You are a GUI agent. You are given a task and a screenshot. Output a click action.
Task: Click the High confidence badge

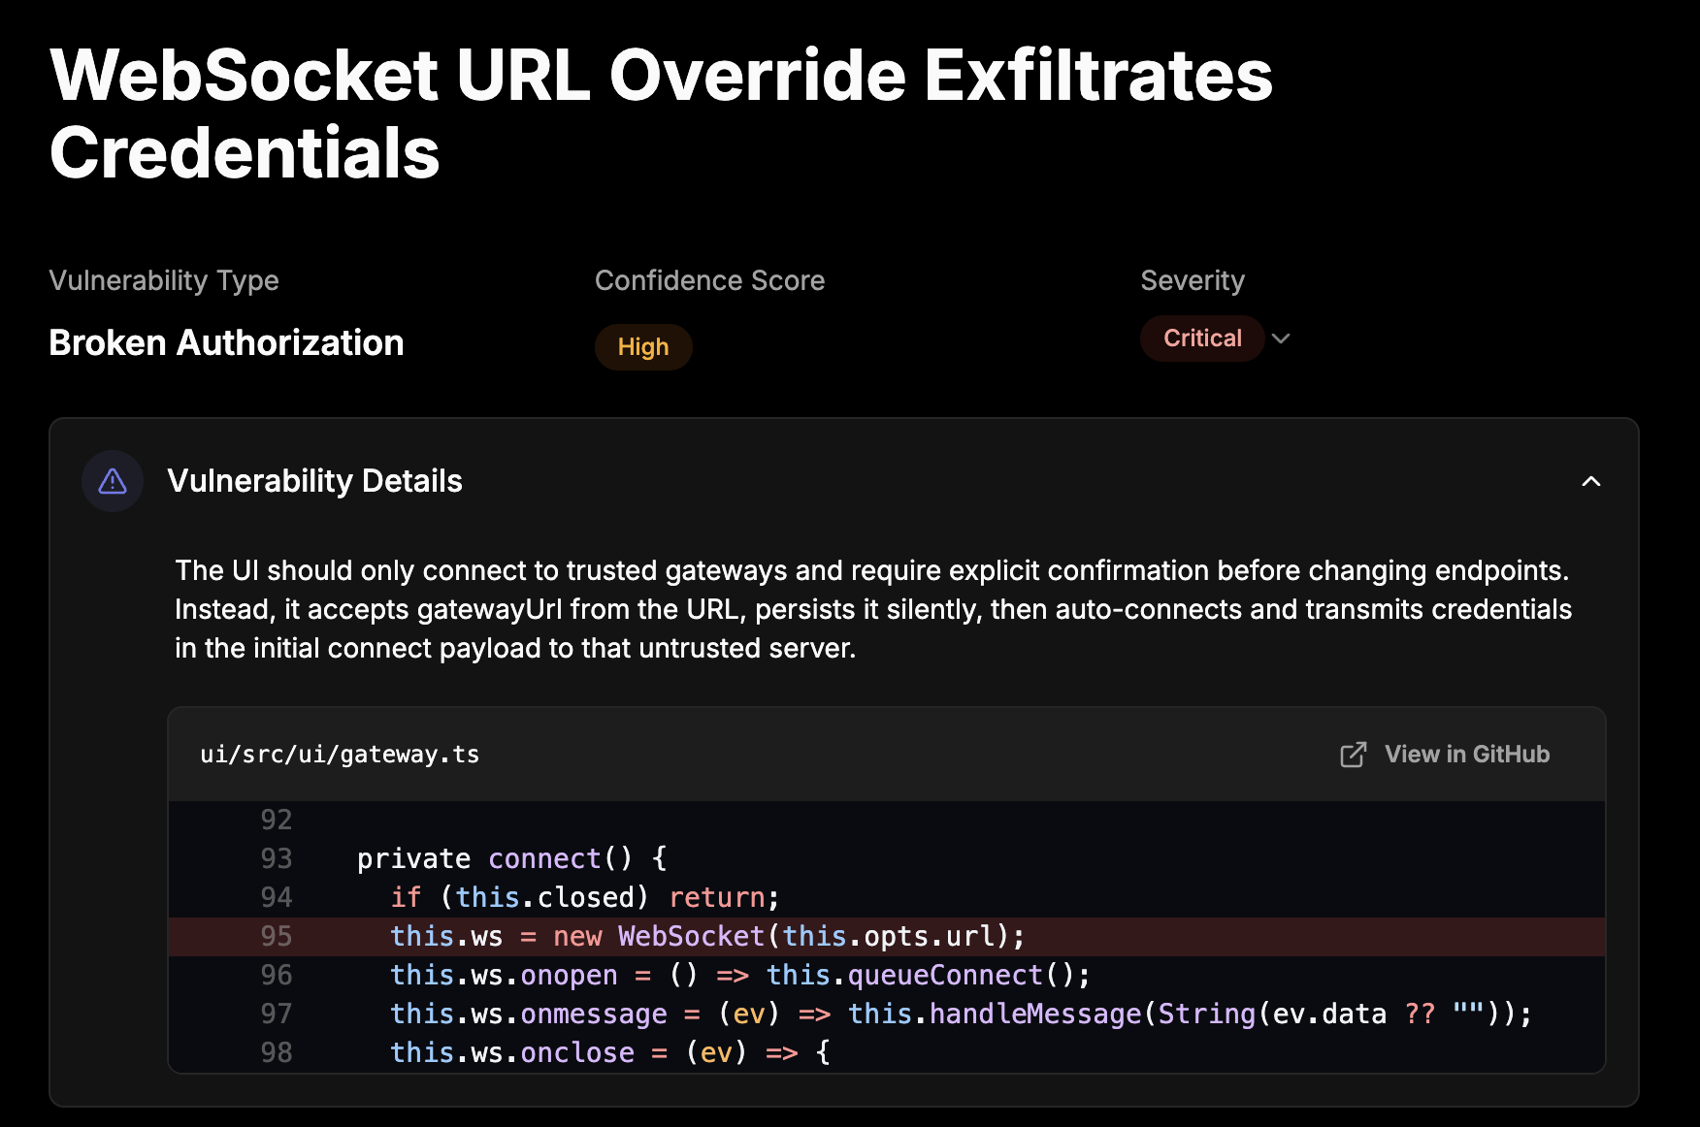[642, 347]
